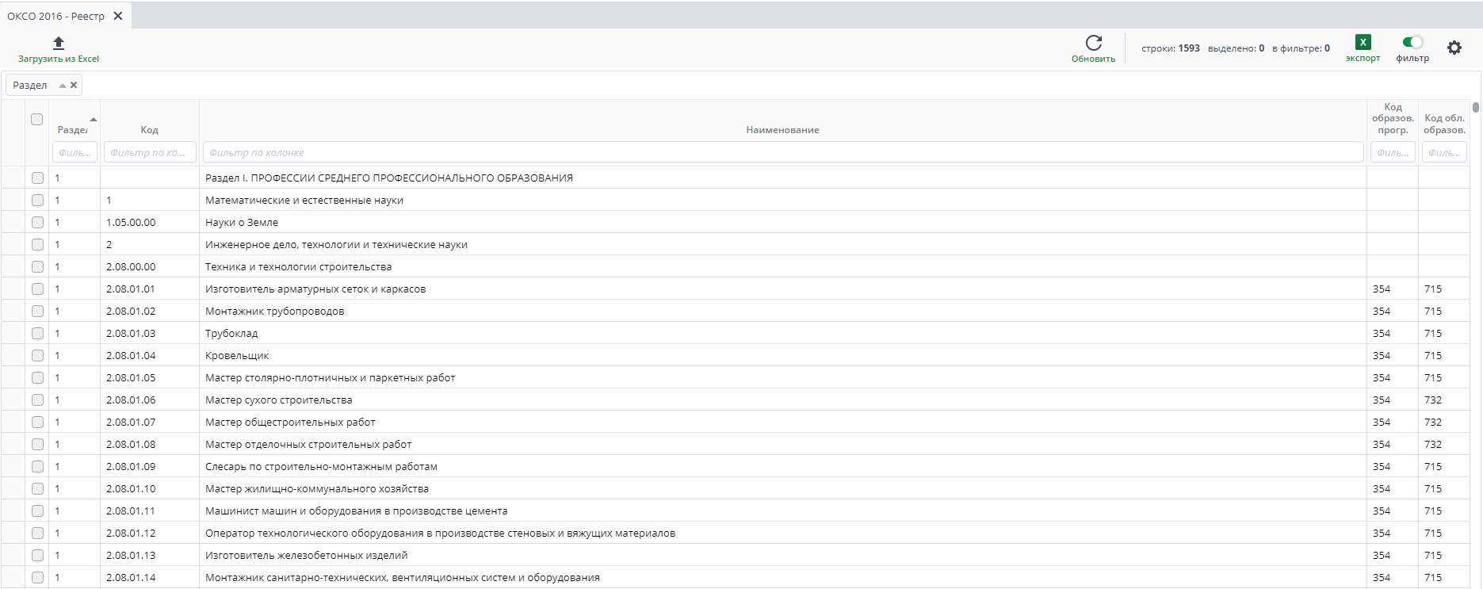Click the code cell 2.08.01.07
This screenshot has width=1483, height=589.
click(131, 422)
